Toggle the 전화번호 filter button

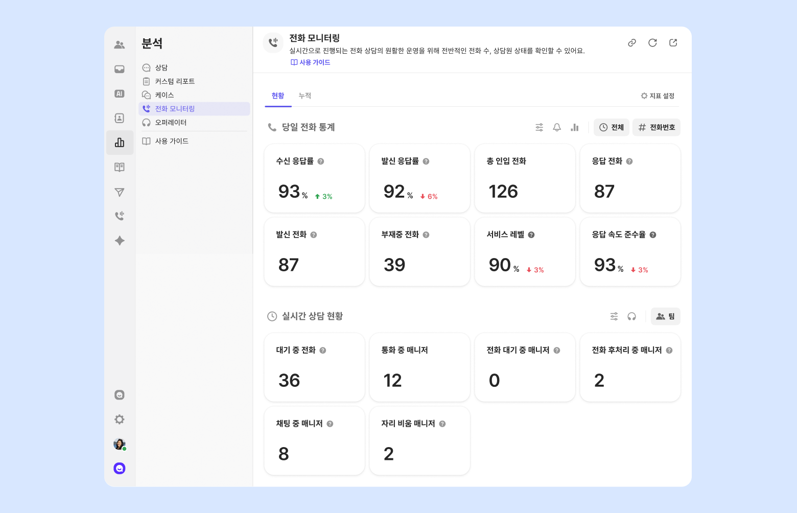[x=657, y=127]
